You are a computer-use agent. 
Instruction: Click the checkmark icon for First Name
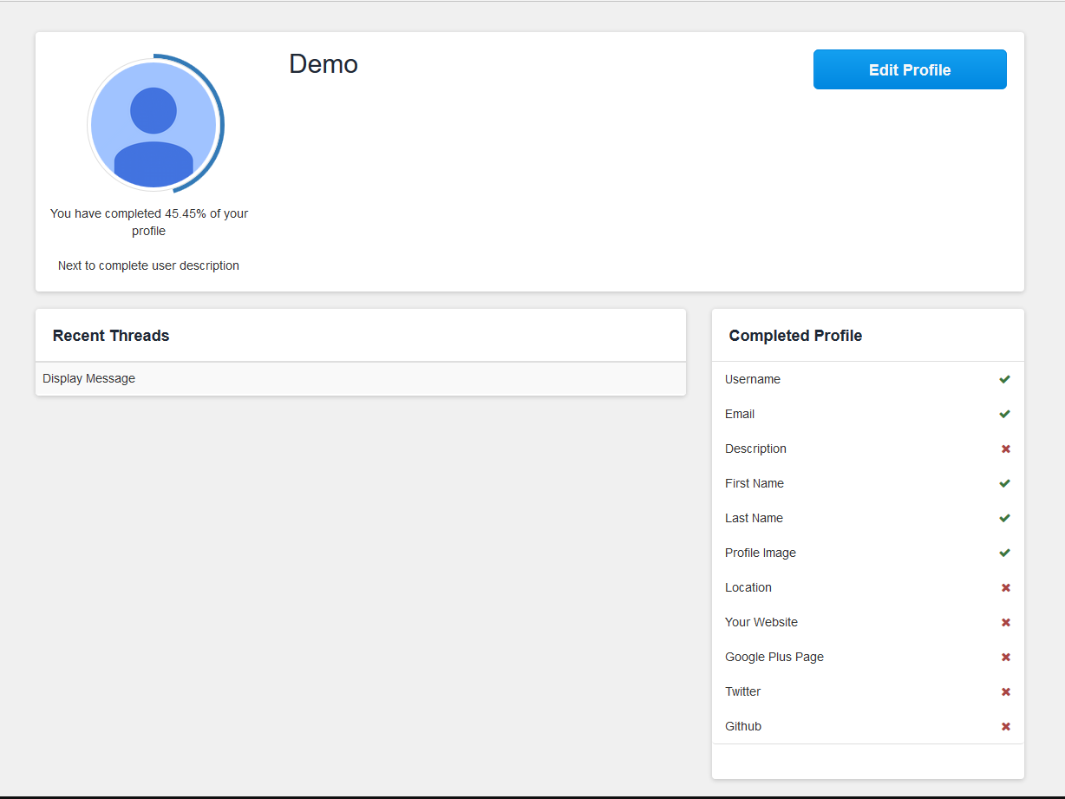(x=1004, y=483)
